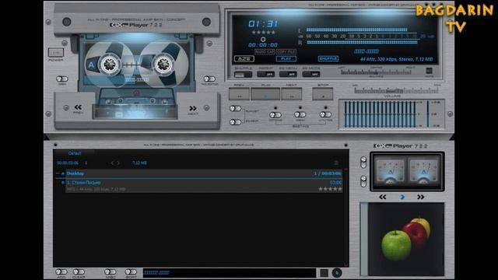Toggle the SHUFFLE rocker switch under display
This screenshot has height=280, width=498.
coord(243,75)
